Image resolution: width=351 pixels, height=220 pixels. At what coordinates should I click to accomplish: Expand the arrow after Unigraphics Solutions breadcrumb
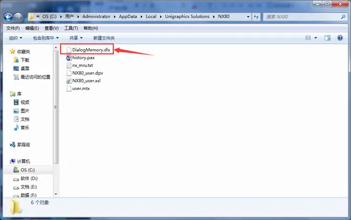click(214, 17)
